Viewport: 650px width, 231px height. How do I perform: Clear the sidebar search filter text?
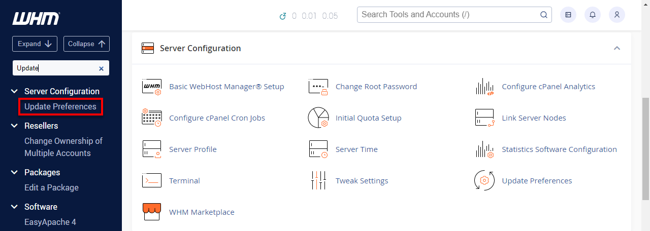tap(101, 68)
